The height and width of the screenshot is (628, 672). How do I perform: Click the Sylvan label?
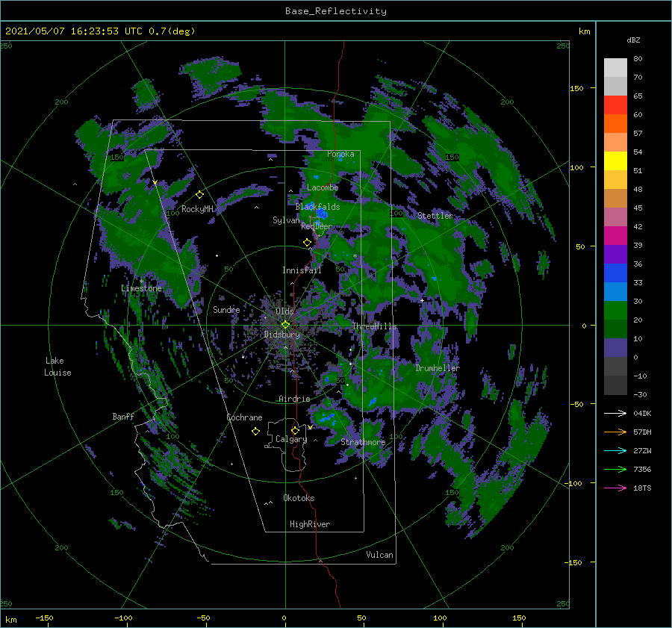286,220
